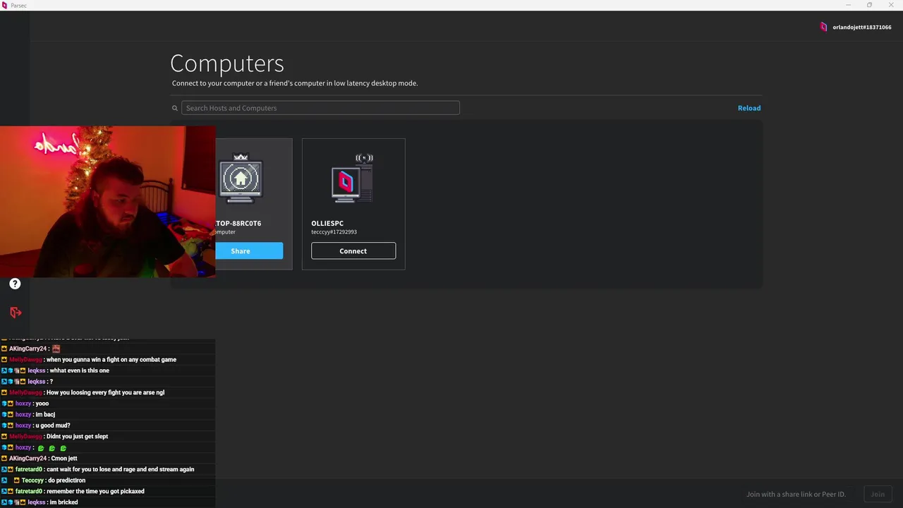Image resolution: width=903 pixels, height=508 pixels.
Task: Minimize the Parsec window
Action: click(848, 5)
